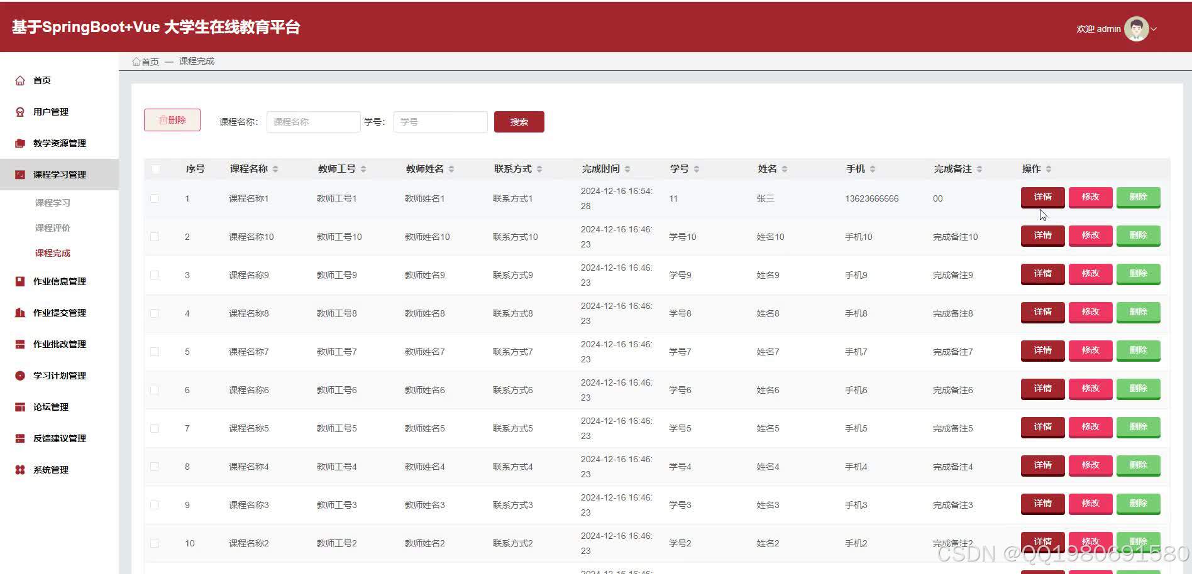Check the row checkbox for 课程名称1
This screenshot has width=1192, height=574.
click(155, 198)
